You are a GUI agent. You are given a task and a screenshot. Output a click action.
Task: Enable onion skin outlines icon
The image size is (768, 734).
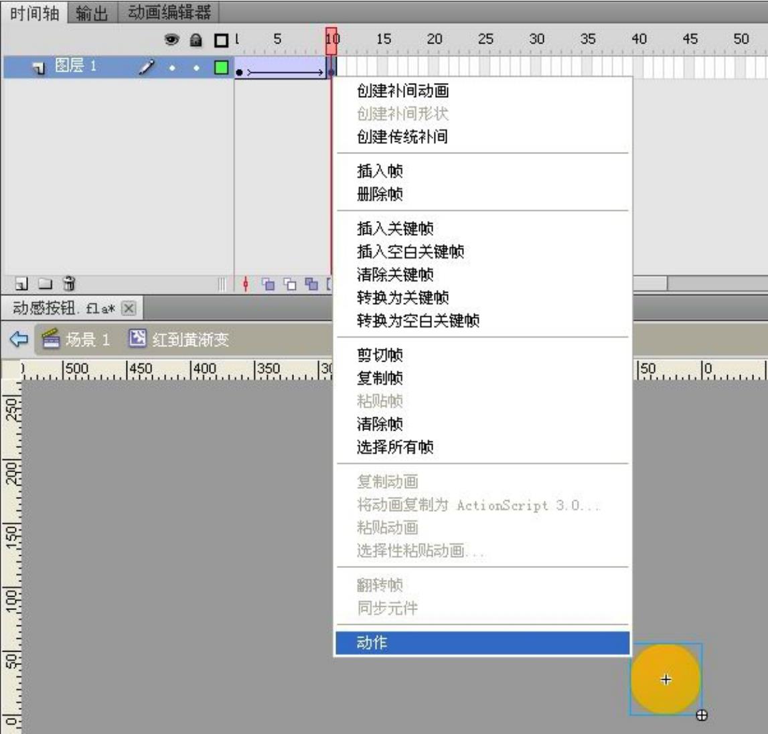[x=290, y=285]
